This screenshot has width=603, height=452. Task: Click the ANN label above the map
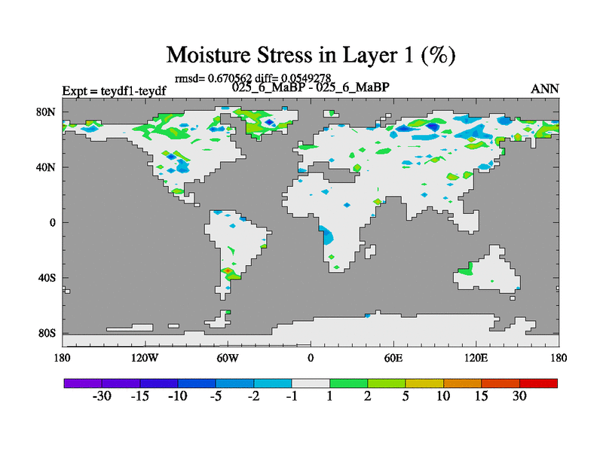(545, 89)
